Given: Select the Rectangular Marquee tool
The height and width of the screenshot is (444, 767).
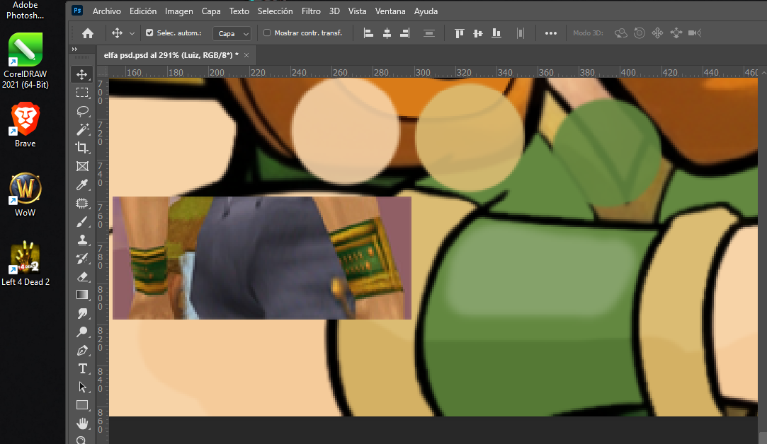Looking at the screenshot, I should coord(82,93).
